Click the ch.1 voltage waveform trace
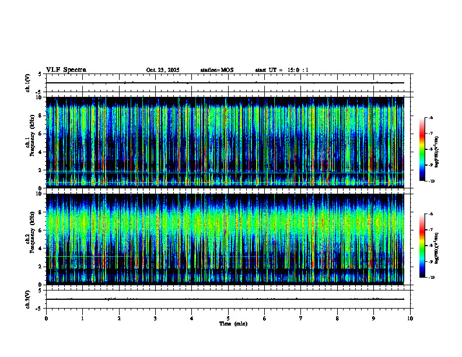The height and width of the screenshot is (357, 462). pos(225,83)
